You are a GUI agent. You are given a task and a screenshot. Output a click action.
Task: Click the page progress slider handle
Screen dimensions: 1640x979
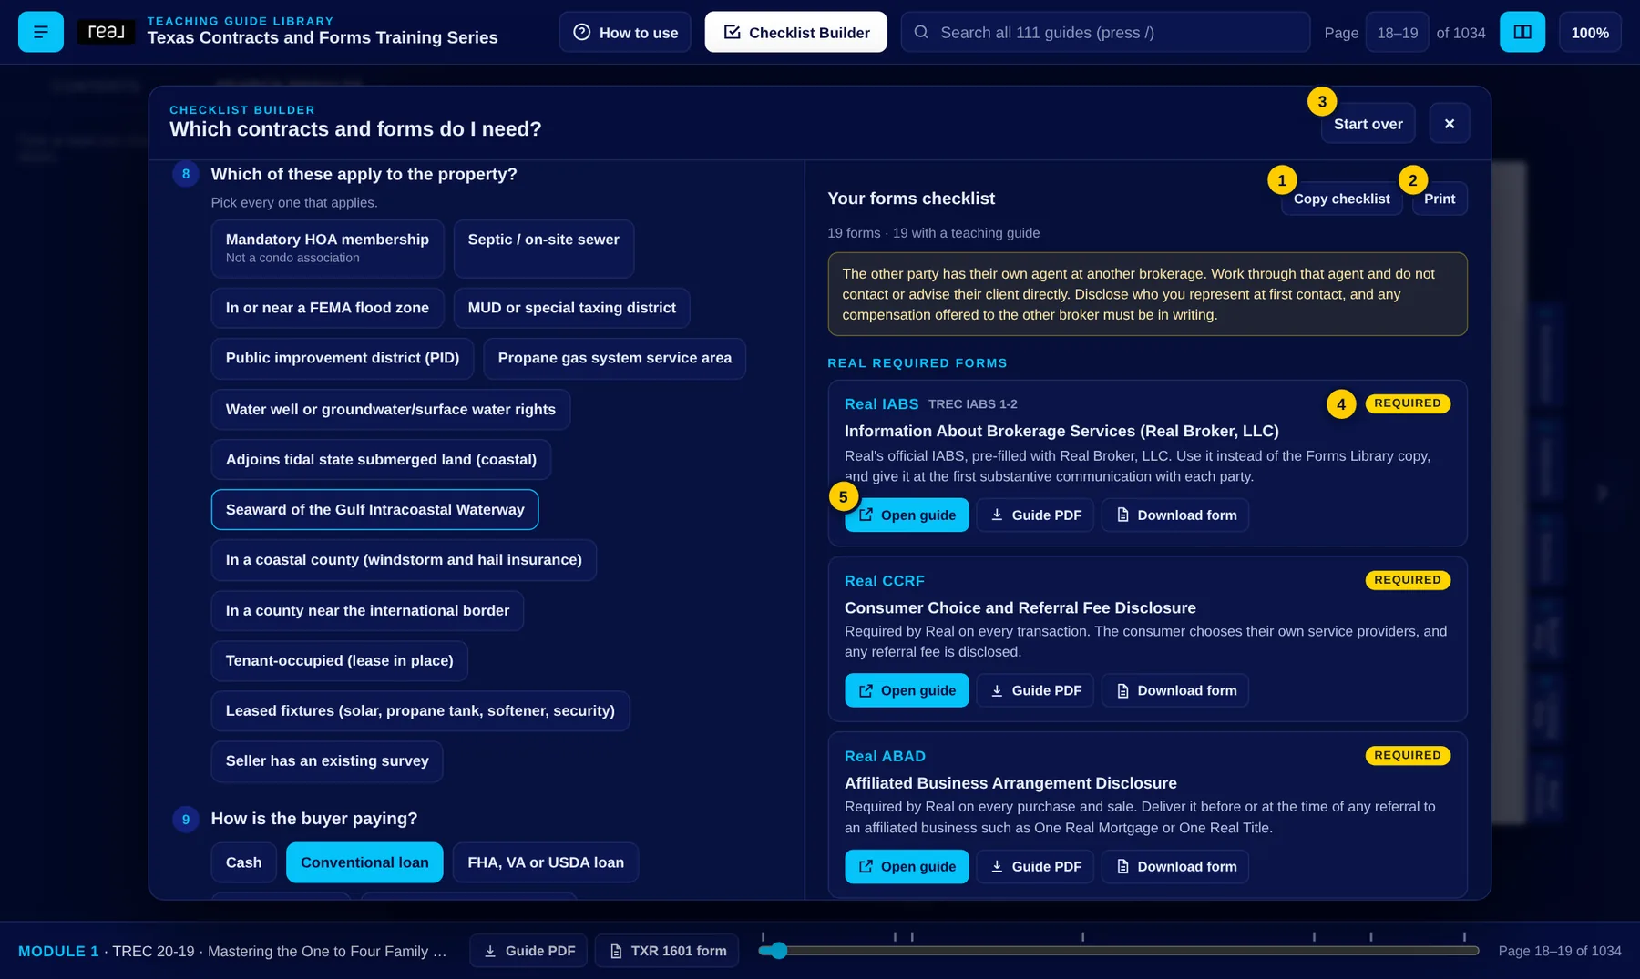[x=778, y=951]
